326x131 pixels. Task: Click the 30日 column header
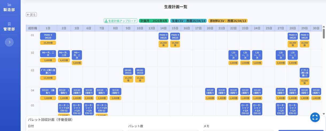pyautogui.click(x=316, y=28)
